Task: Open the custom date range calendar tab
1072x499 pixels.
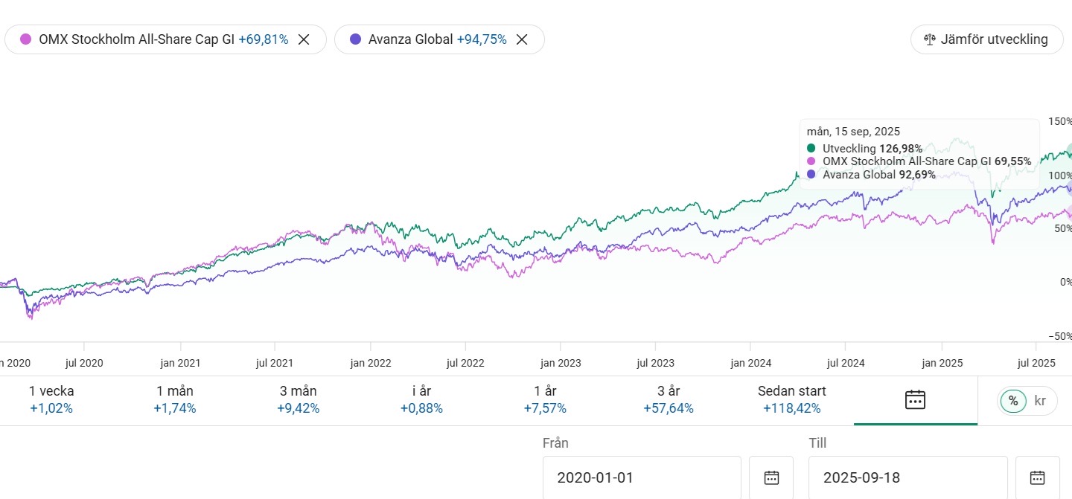Action: [x=915, y=399]
